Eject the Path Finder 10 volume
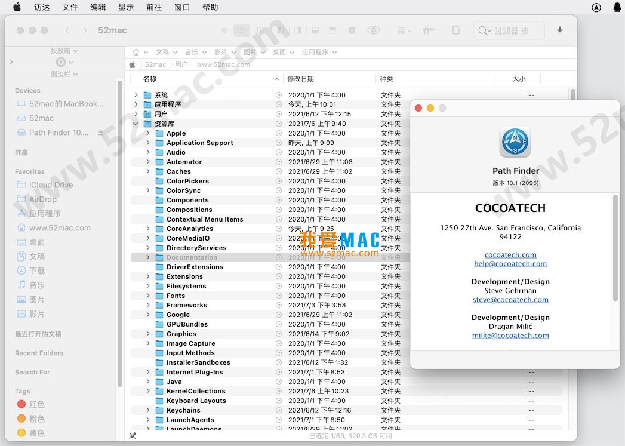 click(x=101, y=133)
